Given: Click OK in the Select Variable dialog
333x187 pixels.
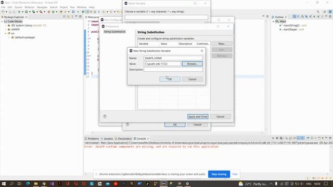Looking at the screenshot, I should 175,125.
